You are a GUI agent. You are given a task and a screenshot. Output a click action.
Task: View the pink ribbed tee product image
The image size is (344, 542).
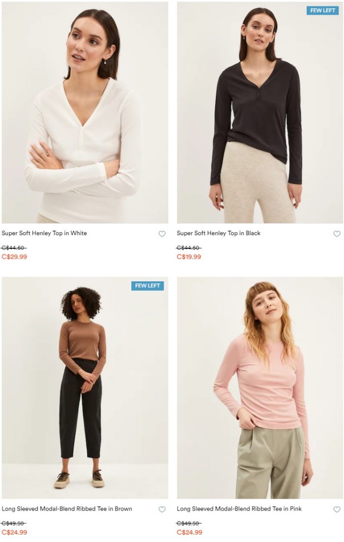click(x=260, y=388)
